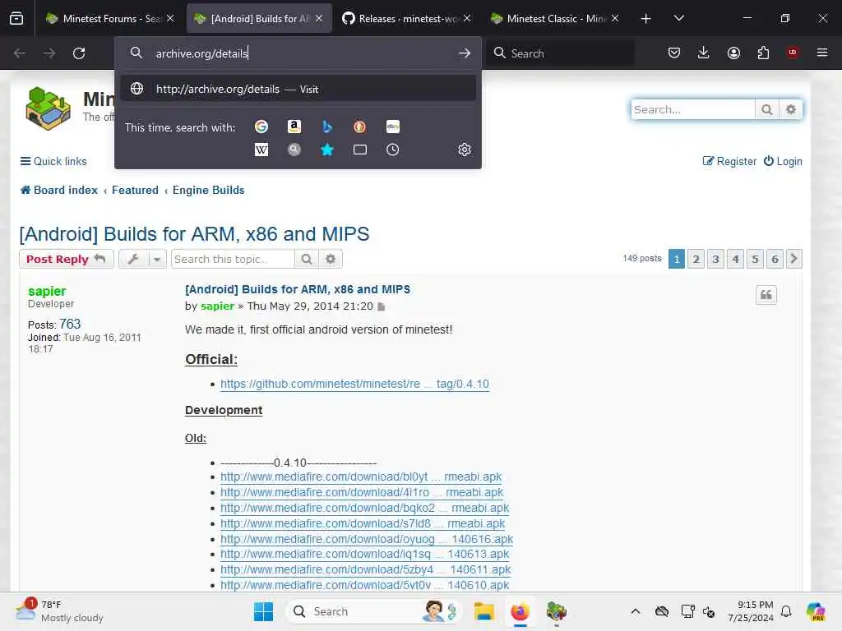Go to page 6 of topic
This screenshot has height=631, width=842.
point(775,259)
